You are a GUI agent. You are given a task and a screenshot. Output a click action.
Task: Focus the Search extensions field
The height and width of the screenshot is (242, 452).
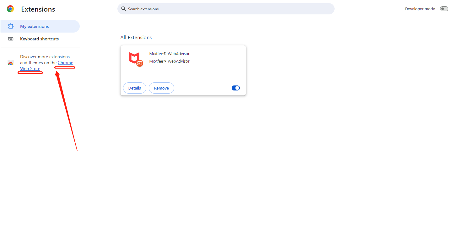click(x=226, y=9)
